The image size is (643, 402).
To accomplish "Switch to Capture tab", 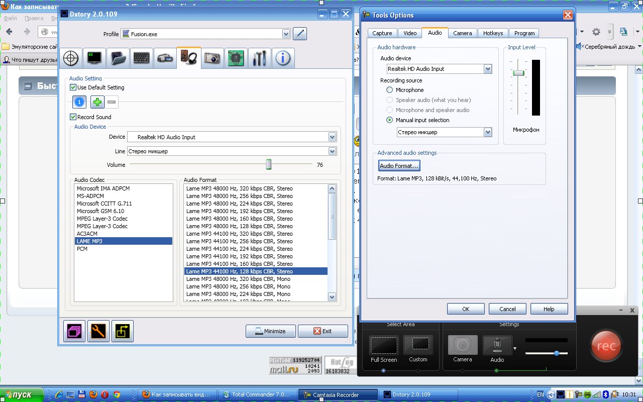I will (382, 33).
